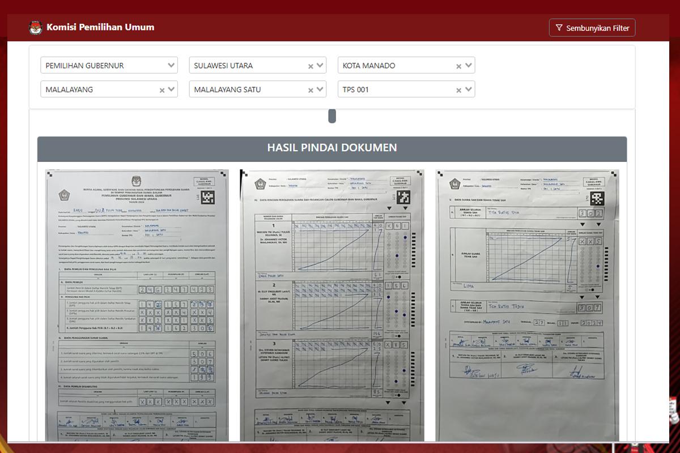
Task: Clear the TPS 001 selection
Action: tap(459, 90)
